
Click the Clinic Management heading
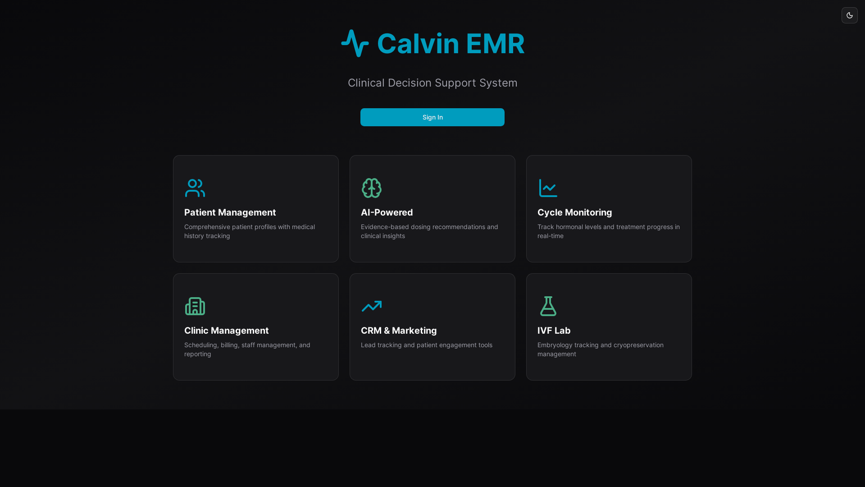point(227,331)
